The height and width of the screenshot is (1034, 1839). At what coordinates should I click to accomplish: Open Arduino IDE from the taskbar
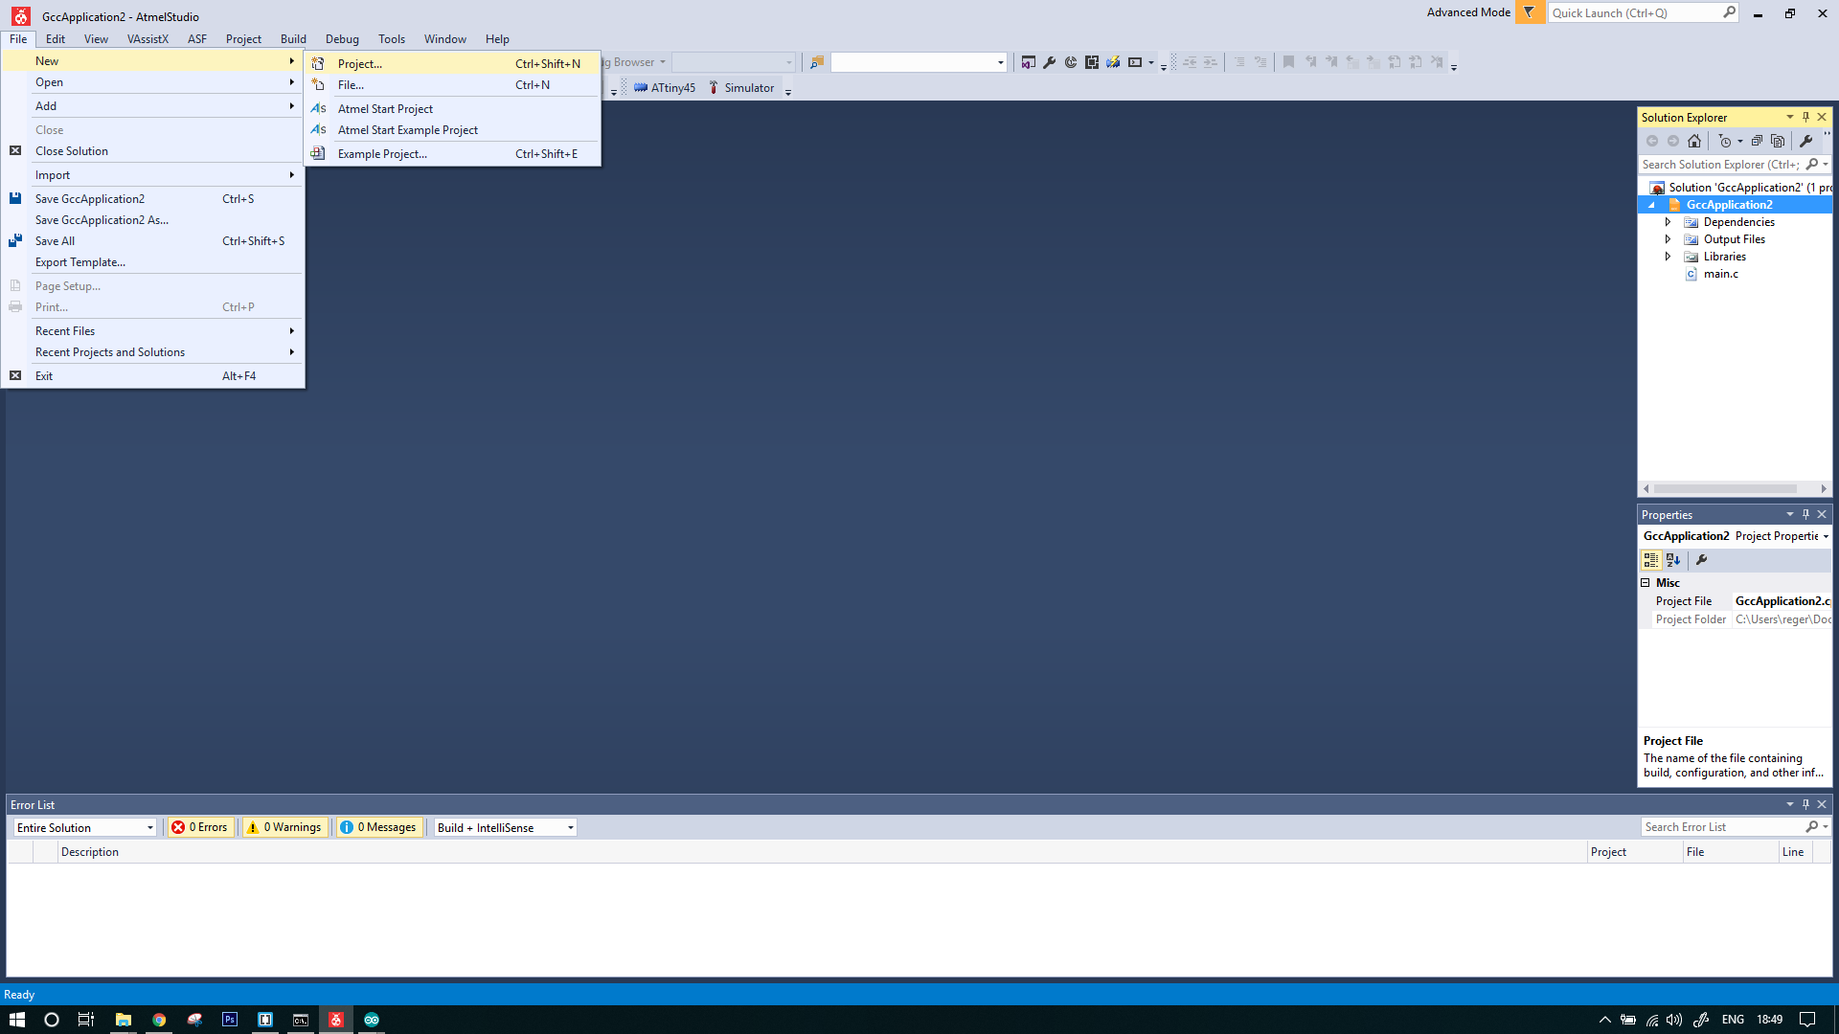(x=372, y=1020)
